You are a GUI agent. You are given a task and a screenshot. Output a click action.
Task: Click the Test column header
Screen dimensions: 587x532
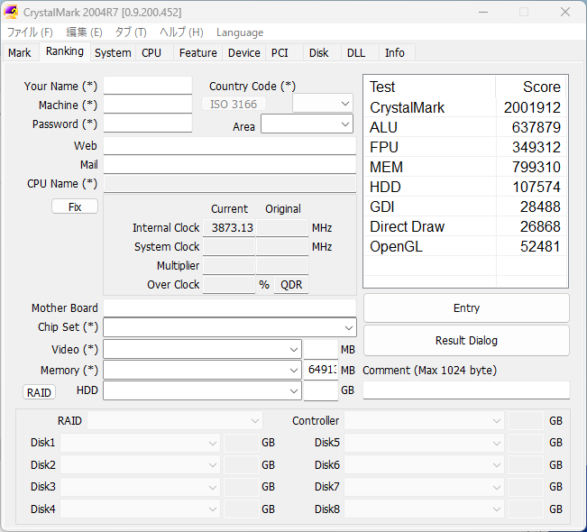[x=430, y=87]
